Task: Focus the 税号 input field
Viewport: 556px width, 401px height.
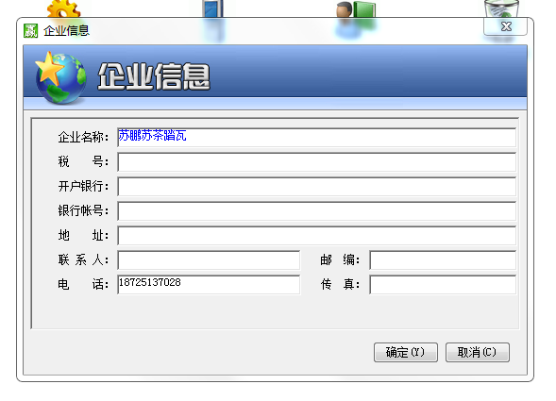Action: point(316,162)
